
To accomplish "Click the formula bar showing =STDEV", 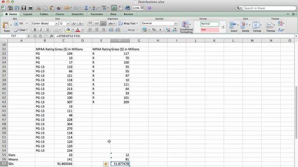I will (x=175, y=36).
